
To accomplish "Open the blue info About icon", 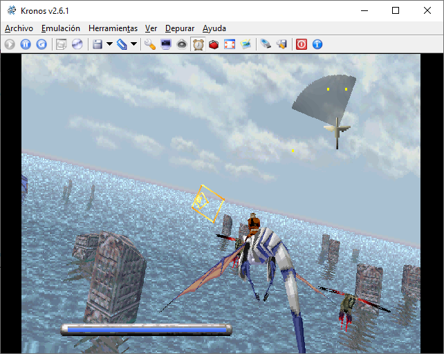I will coord(317,44).
